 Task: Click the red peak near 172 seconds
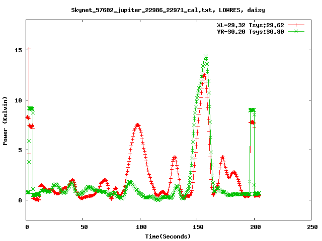[x=222, y=158]
